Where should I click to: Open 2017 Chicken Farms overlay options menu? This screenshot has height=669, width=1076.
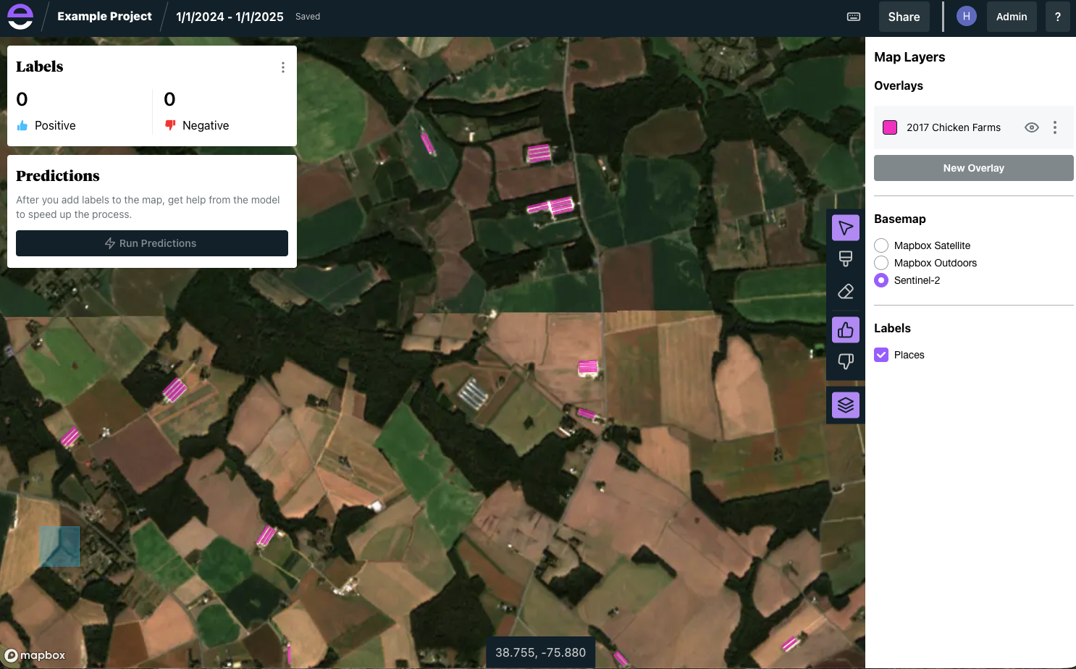pyautogui.click(x=1055, y=127)
